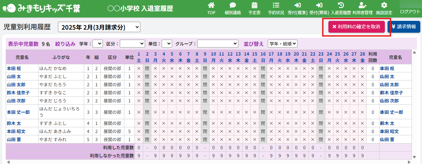This screenshot has height=164, width=422.
Task: Open the 予定表 calendar icon
Action: [x=254, y=6]
